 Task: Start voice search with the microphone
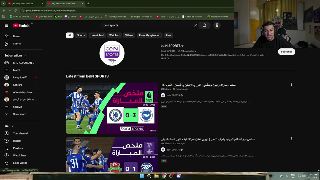point(217,25)
